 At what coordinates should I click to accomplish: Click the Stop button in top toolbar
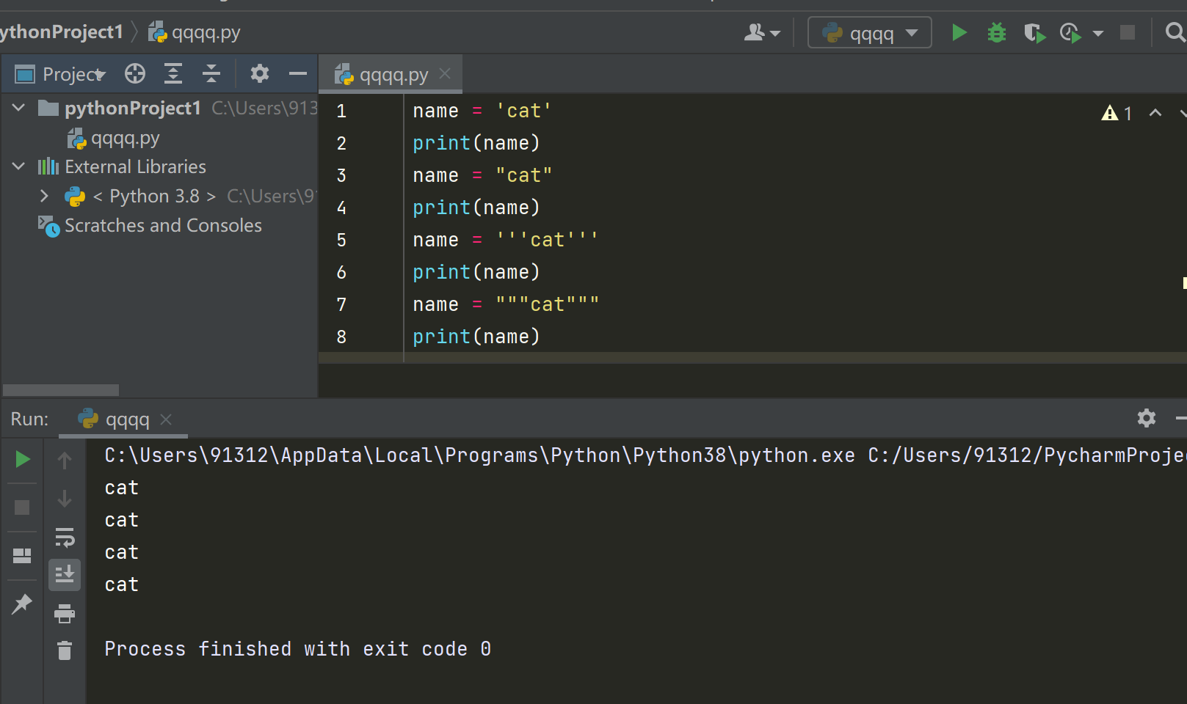pos(1128,32)
